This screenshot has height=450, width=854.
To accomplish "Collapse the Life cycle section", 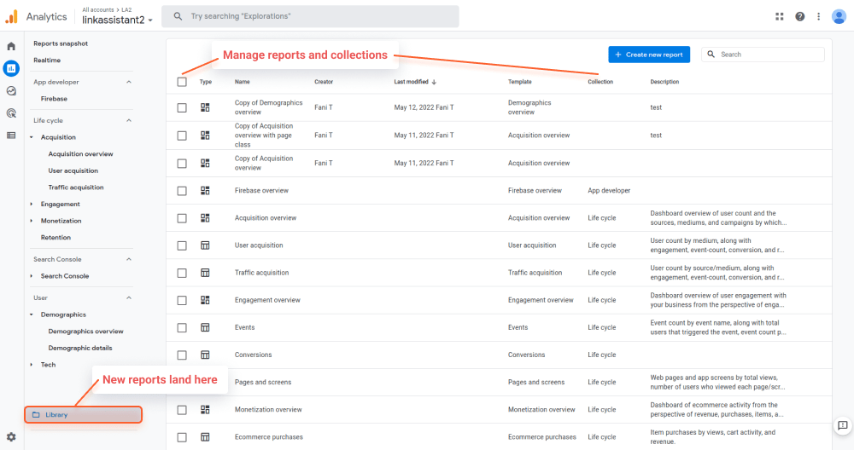I will 129,120.
